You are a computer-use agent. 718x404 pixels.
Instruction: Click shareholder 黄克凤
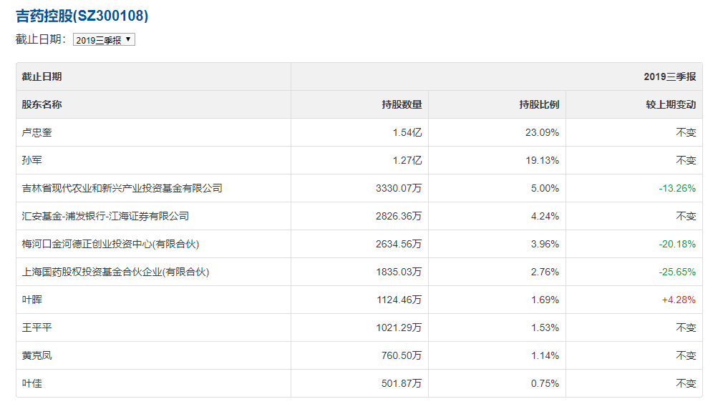(x=37, y=355)
